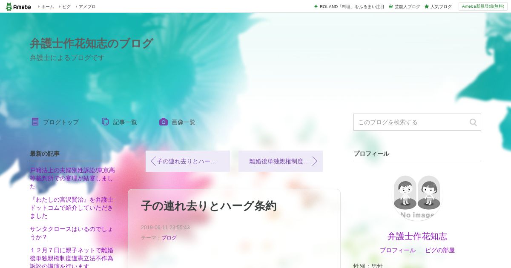Image resolution: width=511 pixels, height=268 pixels.
Task: Open the ブログ theme link
Action: click(x=169, y=238)
